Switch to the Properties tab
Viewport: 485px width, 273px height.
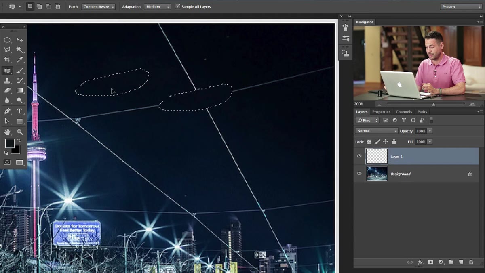[x=381, y=112]
